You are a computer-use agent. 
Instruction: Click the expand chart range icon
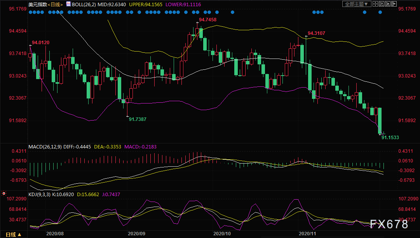click(x=388, y=4)
